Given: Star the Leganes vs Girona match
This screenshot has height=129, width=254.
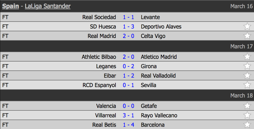Looking at the screenshot, I should tap(247, 66).
